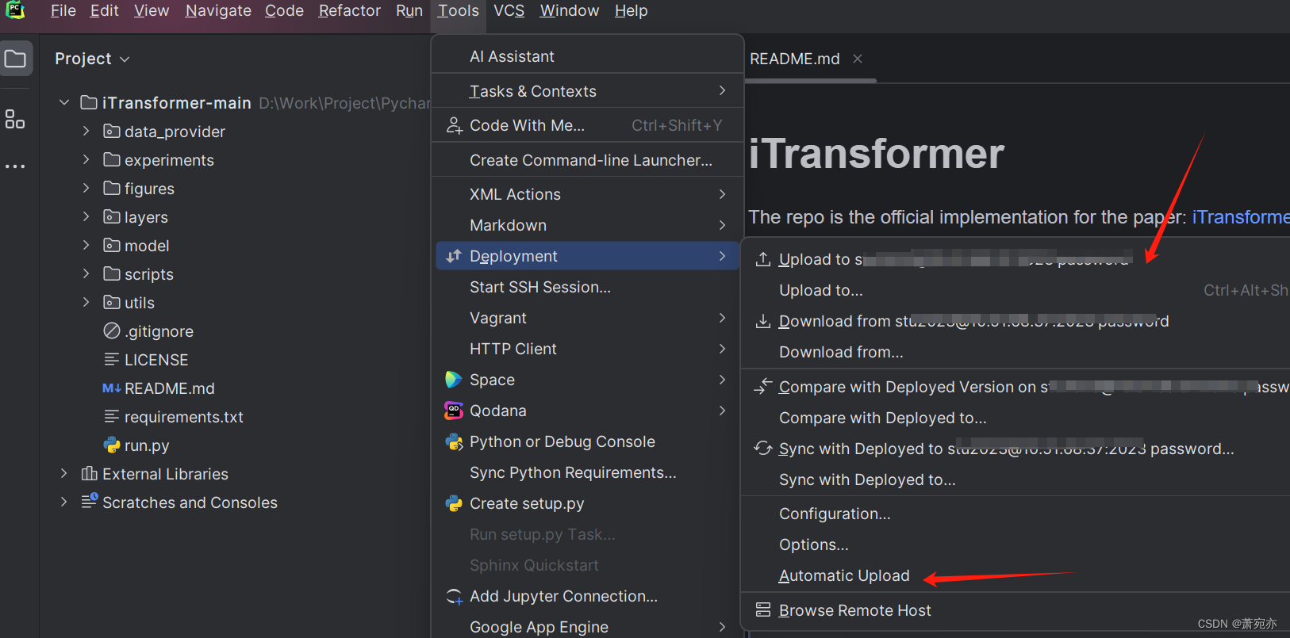Click the iTransformer-main root folder icon
1290x638 pixels.
click(x=89, y=102)
